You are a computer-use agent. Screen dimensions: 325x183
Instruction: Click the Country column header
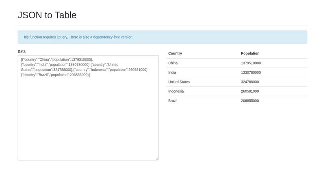click(x=175, y=53)
